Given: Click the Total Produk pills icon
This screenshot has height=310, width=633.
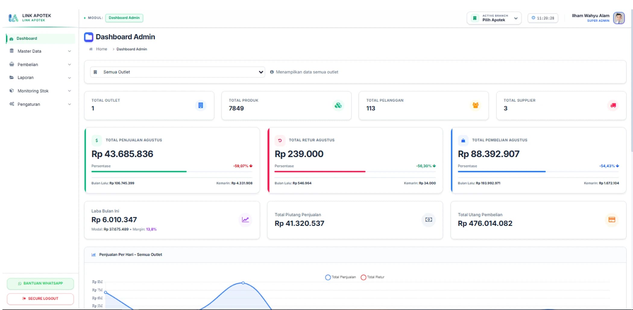Looking at the screenshot, I should (338, 105).
